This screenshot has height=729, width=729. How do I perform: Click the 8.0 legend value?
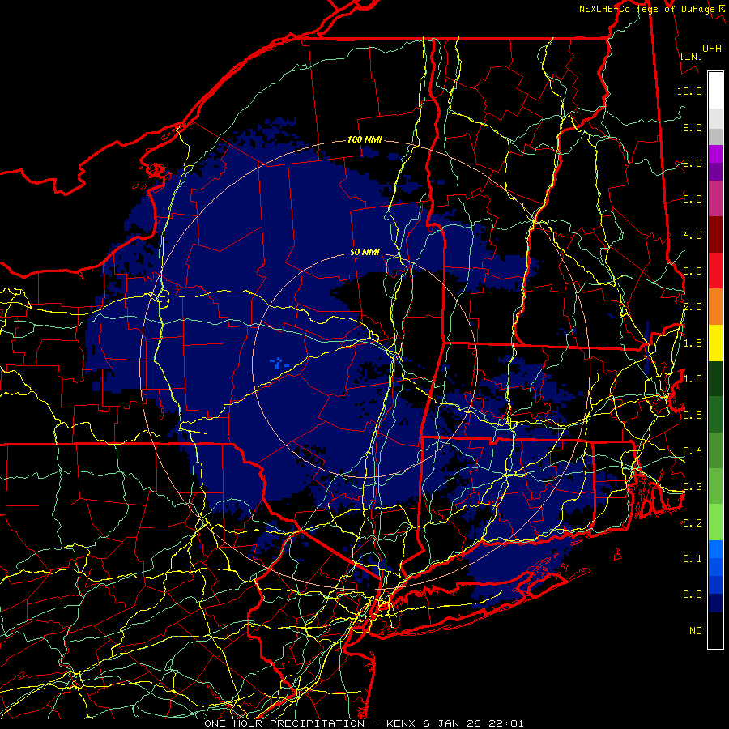[x=693, y=127]
